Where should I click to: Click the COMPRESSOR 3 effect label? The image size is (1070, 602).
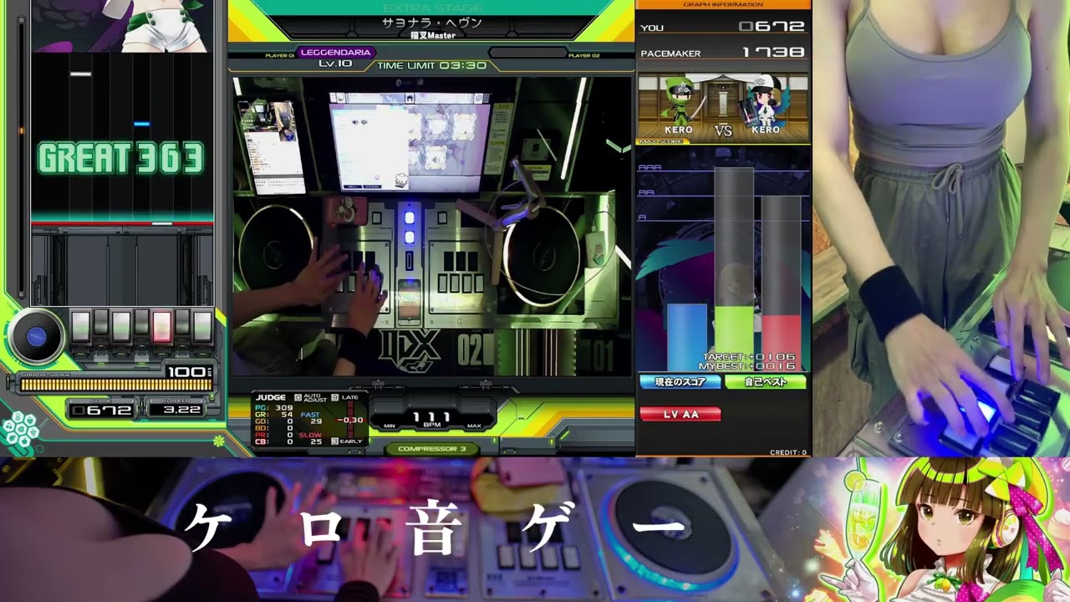(432, 449)
